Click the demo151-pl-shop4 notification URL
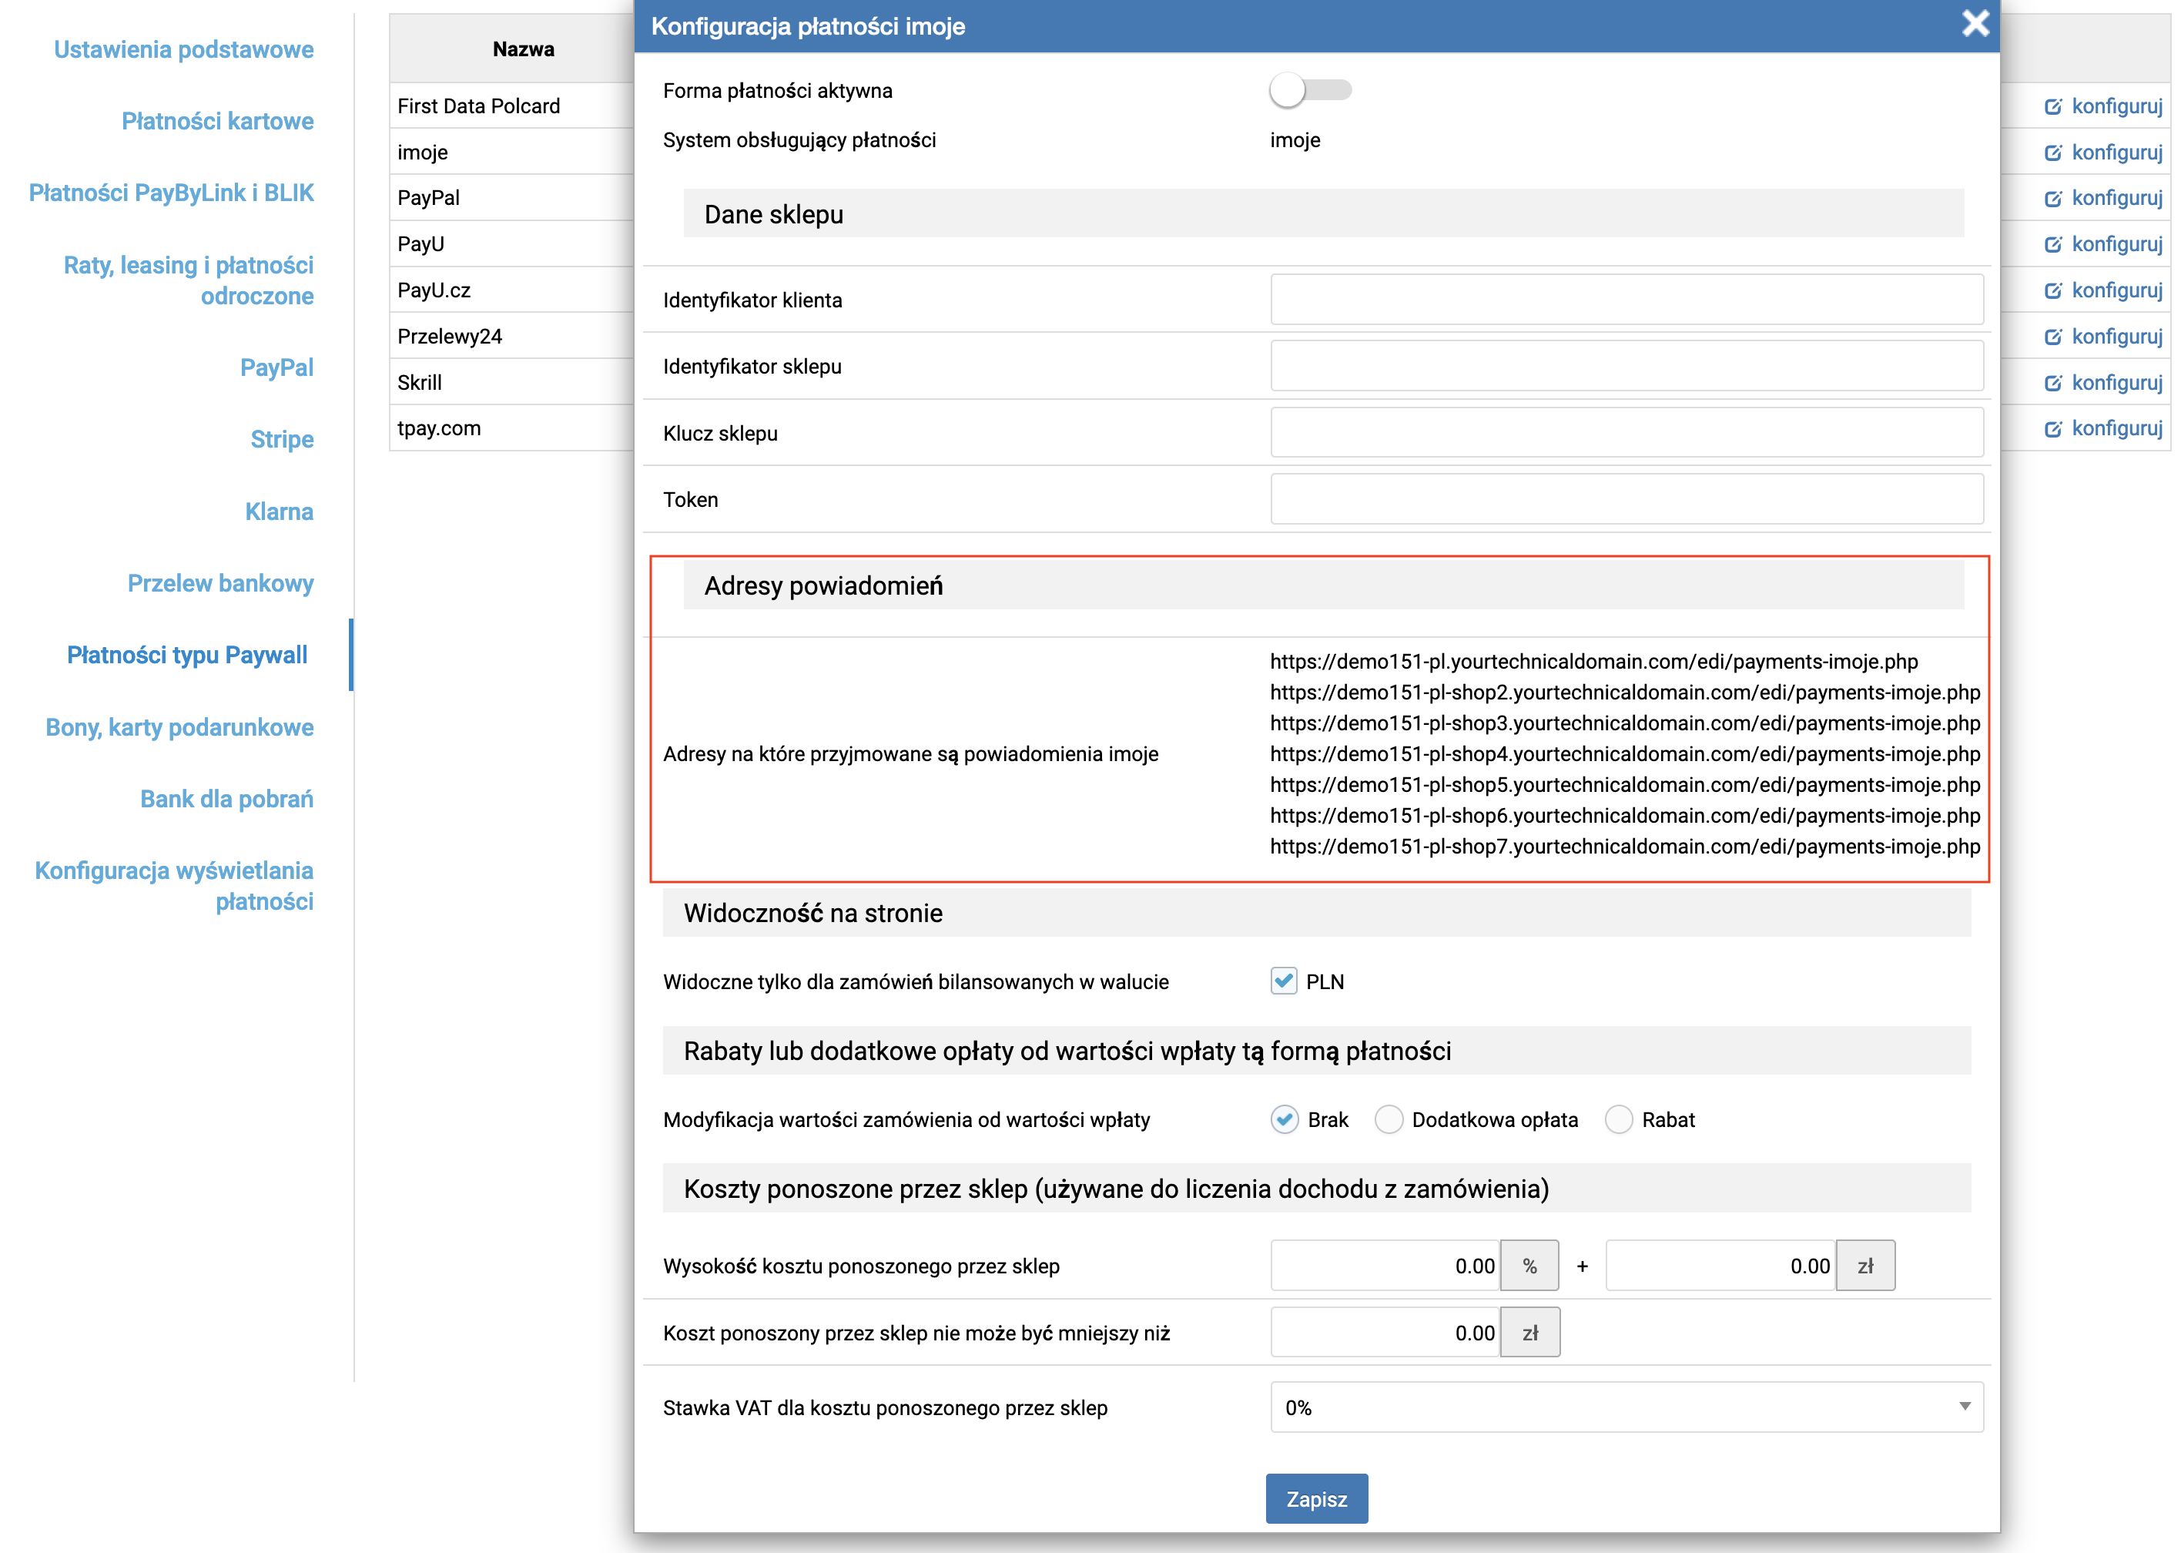 click(1625, 753)
